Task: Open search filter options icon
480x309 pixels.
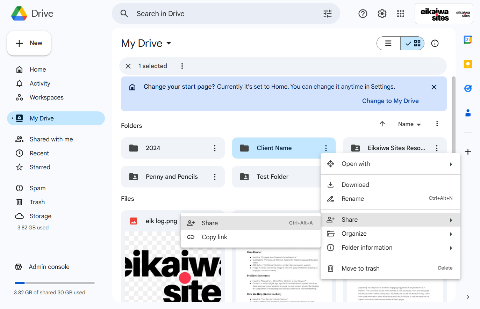Action: [x=328, y=14]
